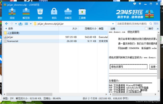The width and height of the screenshot is (163, 104).
Task: Click the feedback speech bubble icon
Action: click(135, 4)
